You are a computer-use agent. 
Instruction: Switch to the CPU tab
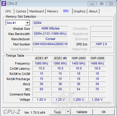8,11
